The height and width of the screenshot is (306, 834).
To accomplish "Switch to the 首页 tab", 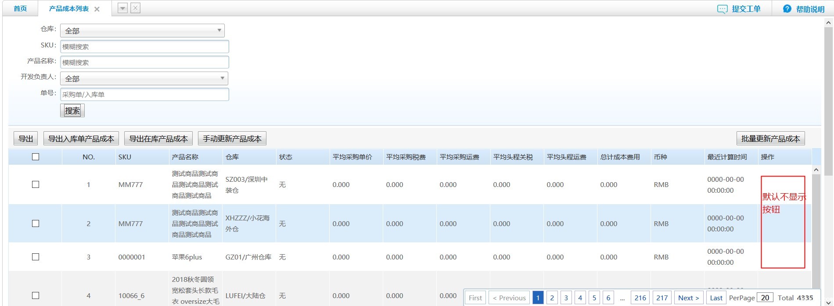I will tap(20, 9).
